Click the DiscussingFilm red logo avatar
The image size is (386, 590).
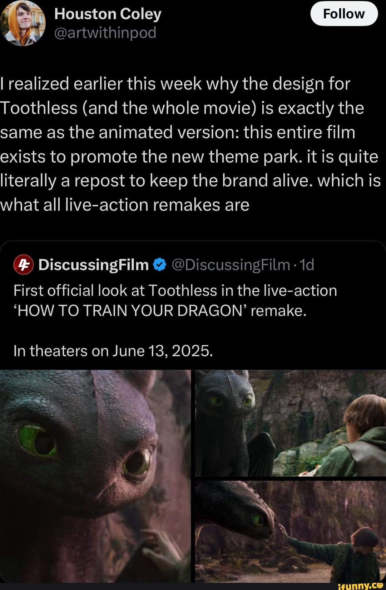(x=23, y=265)
